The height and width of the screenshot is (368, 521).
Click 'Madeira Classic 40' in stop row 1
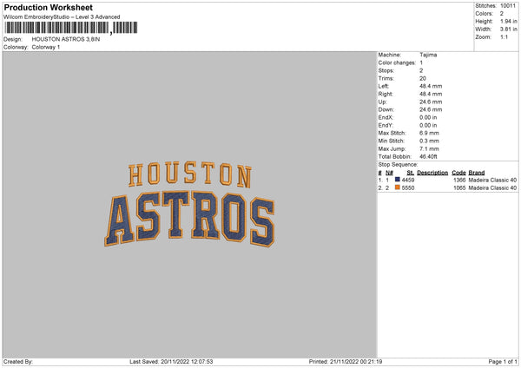click(492, 180)
